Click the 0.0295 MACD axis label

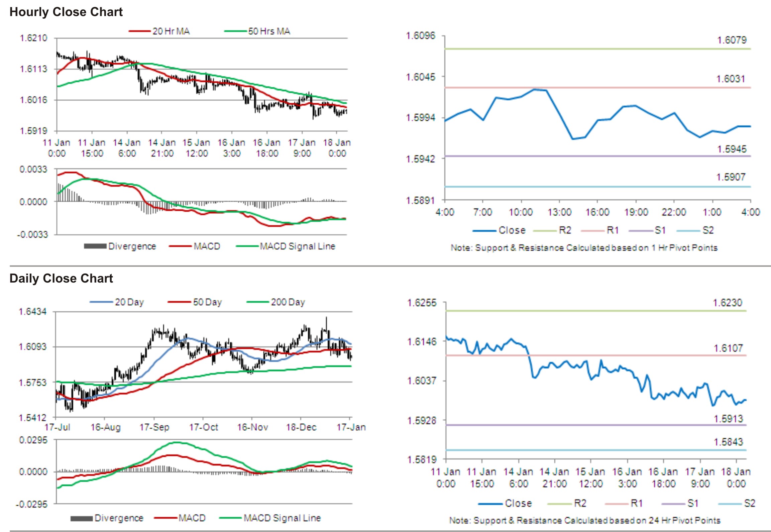[x=33, y=440]
